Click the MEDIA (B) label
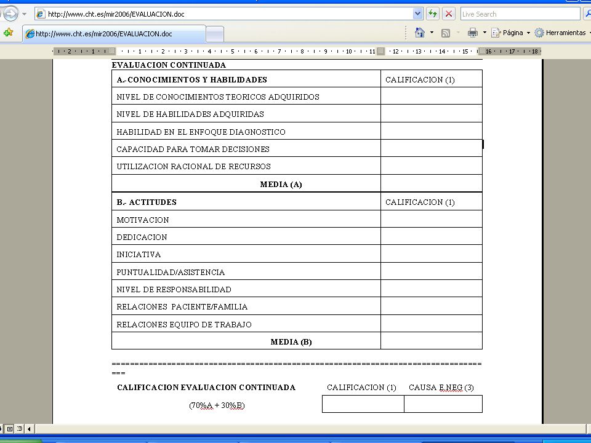591x443 pixels. point(291,342)
